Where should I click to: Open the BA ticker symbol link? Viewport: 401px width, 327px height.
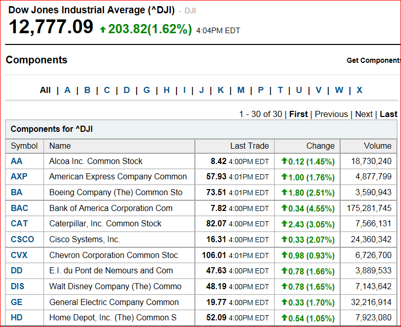16,192
